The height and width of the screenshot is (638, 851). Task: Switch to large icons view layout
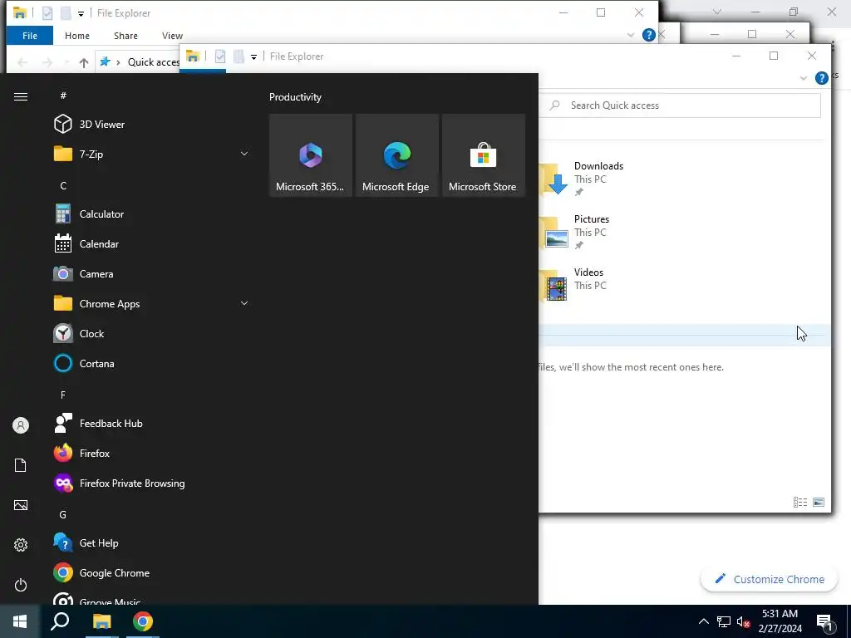point(819,503)
